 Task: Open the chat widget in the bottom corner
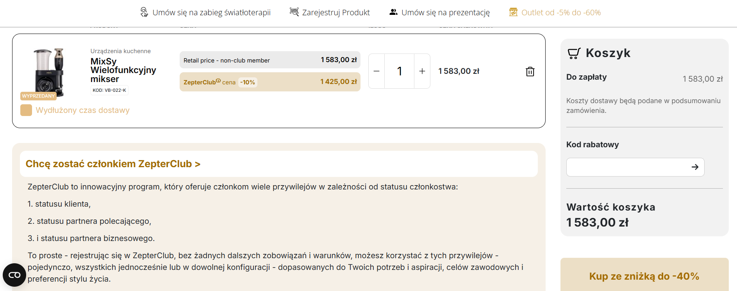(14, 275)
